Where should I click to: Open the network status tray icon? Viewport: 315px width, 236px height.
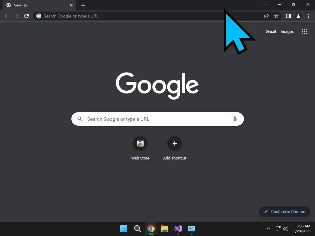pos(278,229)
